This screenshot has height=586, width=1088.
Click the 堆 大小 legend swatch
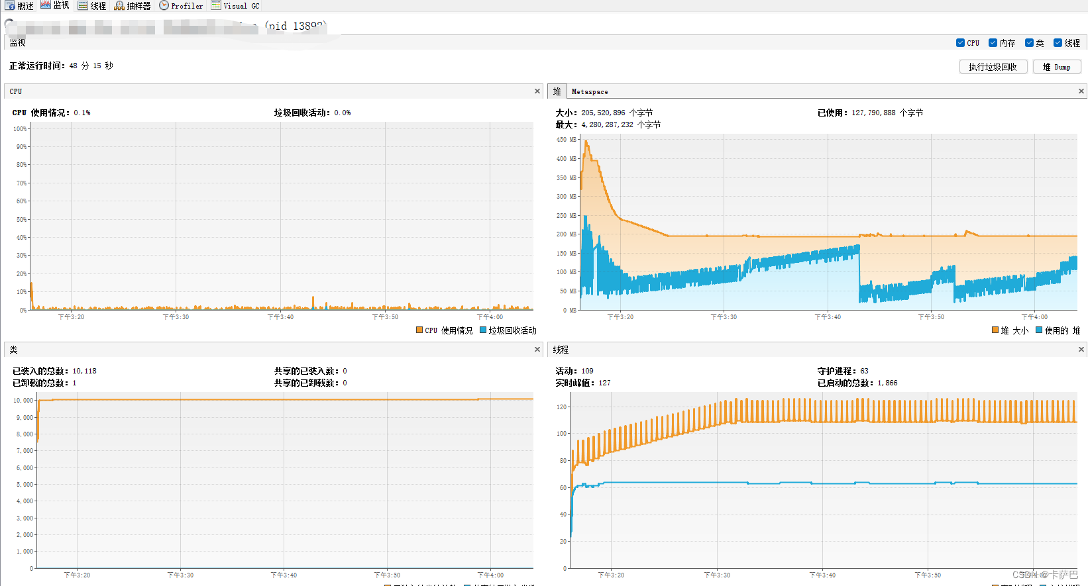995,330
